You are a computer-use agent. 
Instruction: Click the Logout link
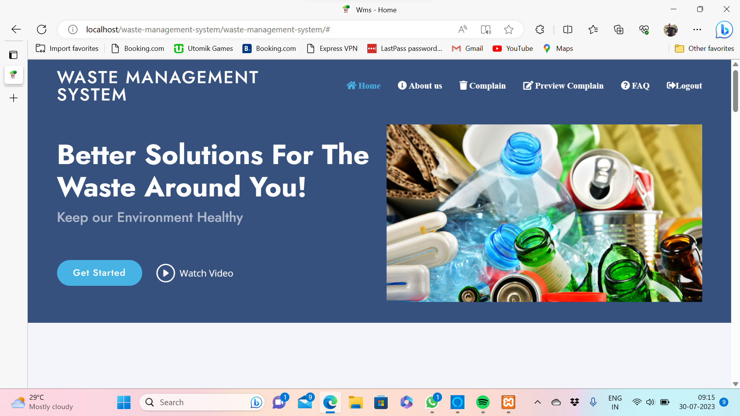684,86
